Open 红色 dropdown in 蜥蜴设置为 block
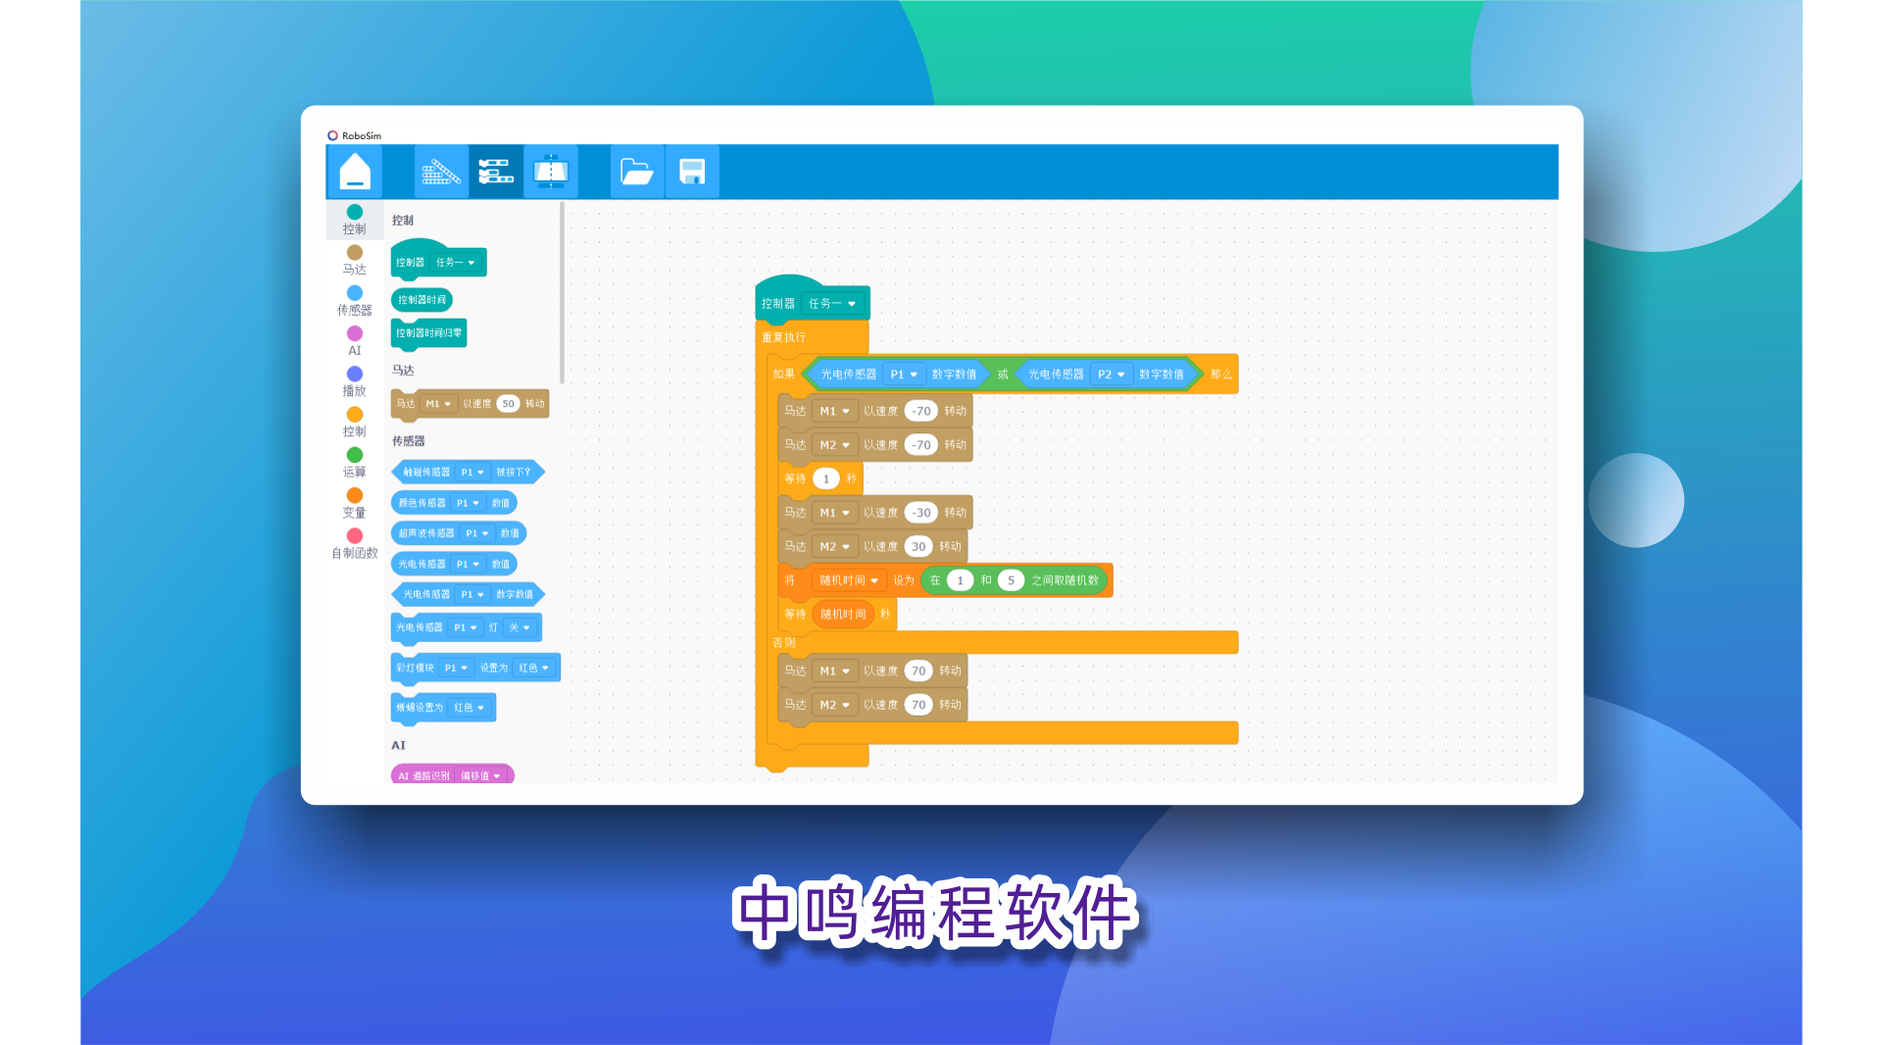This screenshot has width=1883, height=1045. 470,708
